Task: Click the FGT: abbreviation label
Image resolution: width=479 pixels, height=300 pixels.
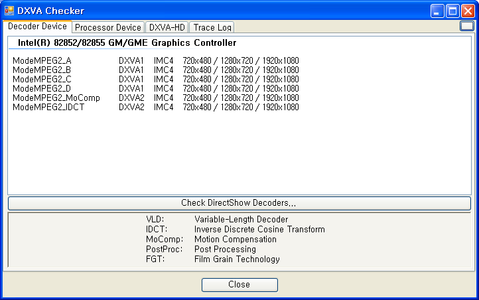Action: pos(155,259)
